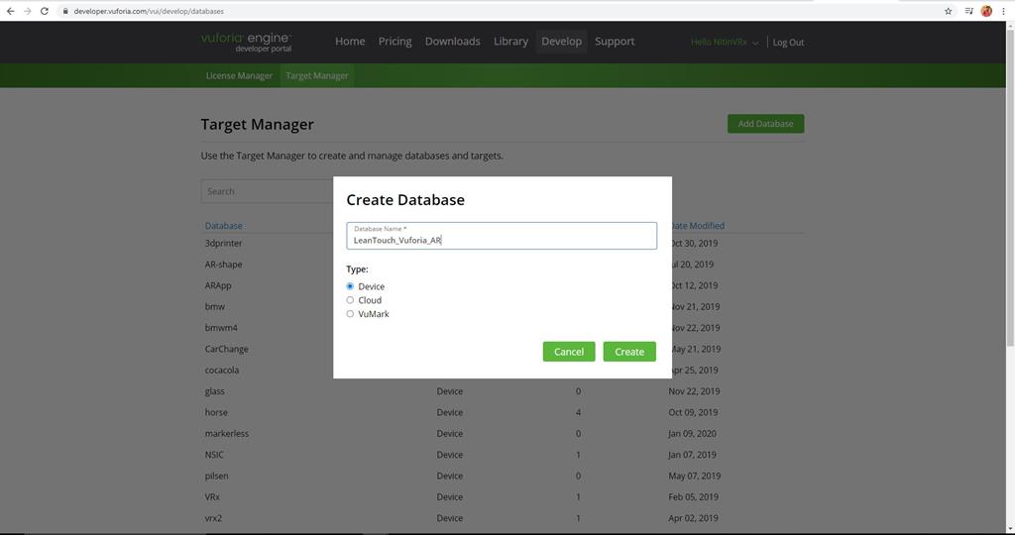Click the Cancel button in dialog
The width and height of the screenshot is (1015, 535).
pyautogui.click(x=569, y=352)
